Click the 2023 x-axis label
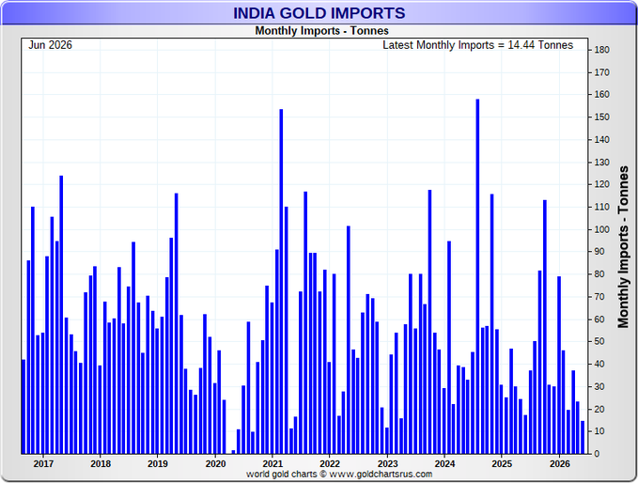Viewport: 638px width, 483px height. (387, 464)
